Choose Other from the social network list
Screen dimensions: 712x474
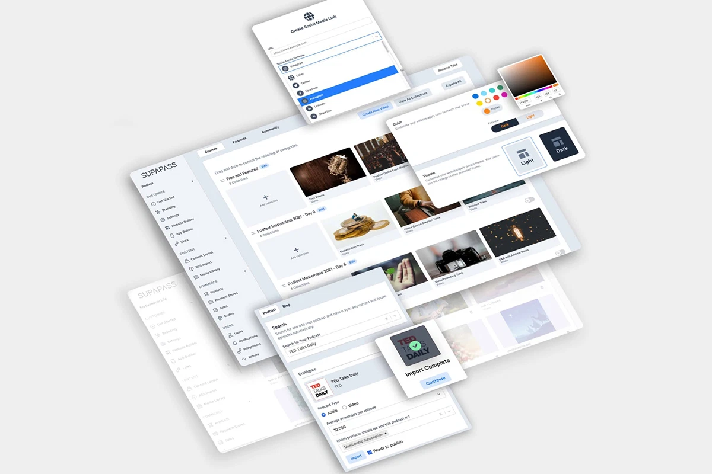(x=295, y=76)
